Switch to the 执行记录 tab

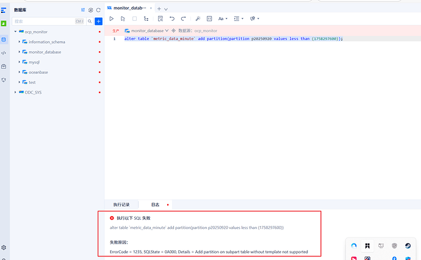click(x=121, y=205)
